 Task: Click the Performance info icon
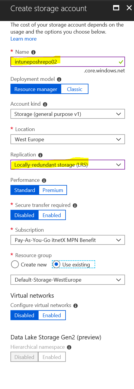44,180
